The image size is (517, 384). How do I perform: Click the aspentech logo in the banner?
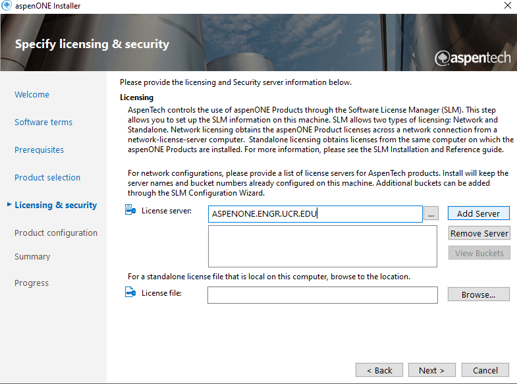pyautogui.click(x=472, y=58)
